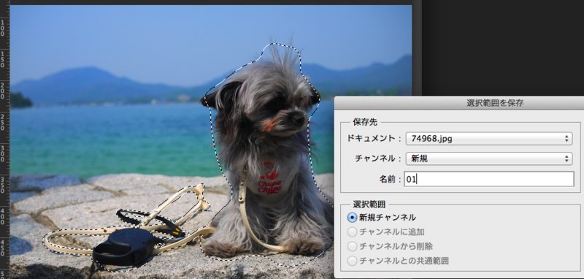Viewport: 584px width, 279px height.
Task: Click the 名前 text field containing 01
Action: (489, 179)
